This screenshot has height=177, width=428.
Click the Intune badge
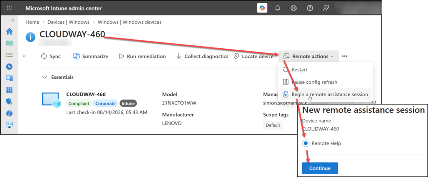click(x=128, y=103)
